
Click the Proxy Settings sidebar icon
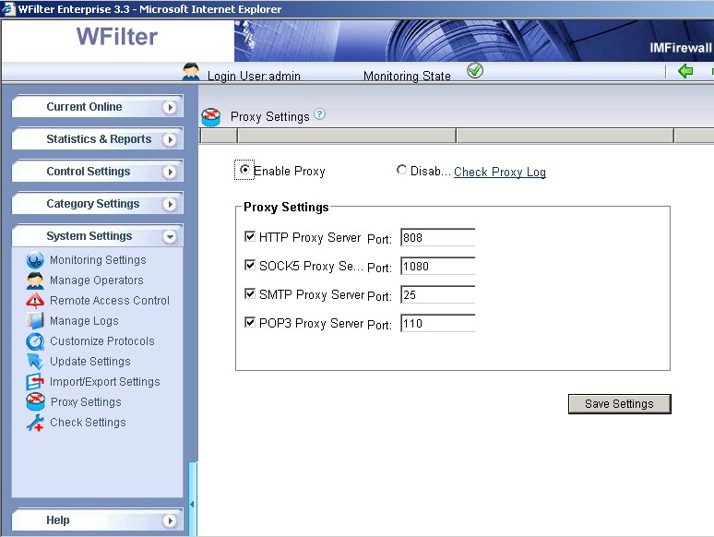click(35, 402)
